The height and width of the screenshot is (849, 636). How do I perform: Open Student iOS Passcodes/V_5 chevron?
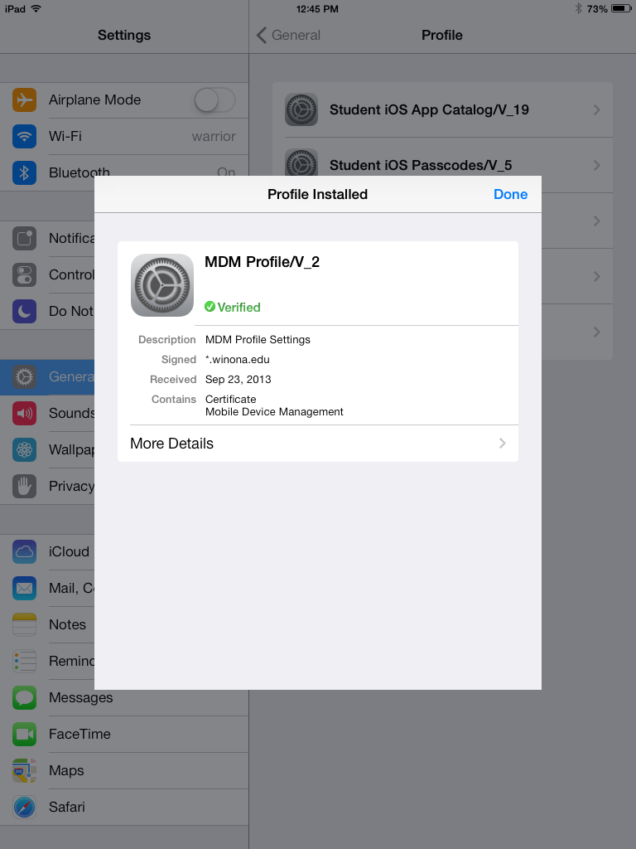[596, 165]
